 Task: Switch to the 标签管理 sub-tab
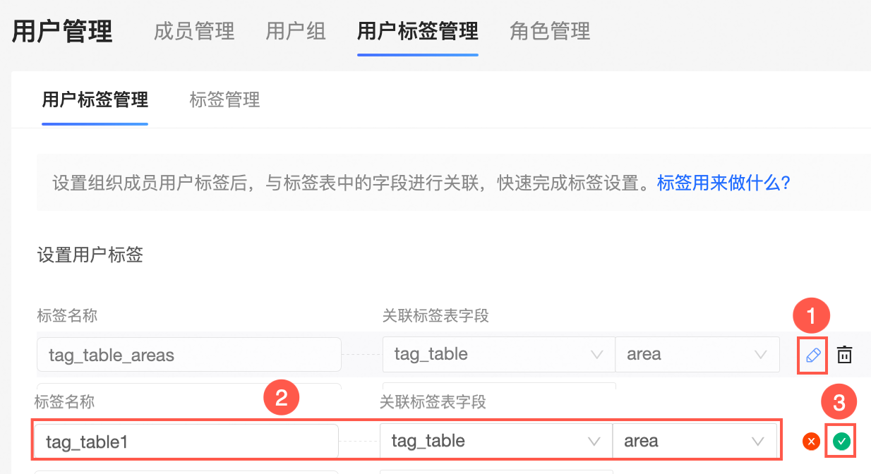point(225,100)
